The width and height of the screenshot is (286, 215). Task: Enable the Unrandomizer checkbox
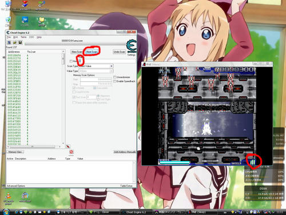[x=114, y=77]
